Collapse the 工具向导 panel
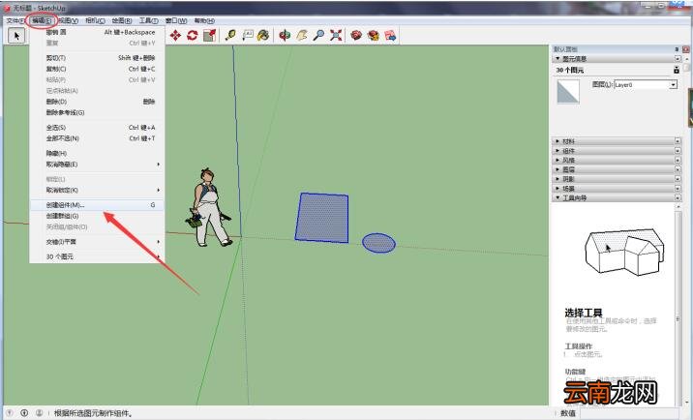693x420 pixels. pos(557,197)
